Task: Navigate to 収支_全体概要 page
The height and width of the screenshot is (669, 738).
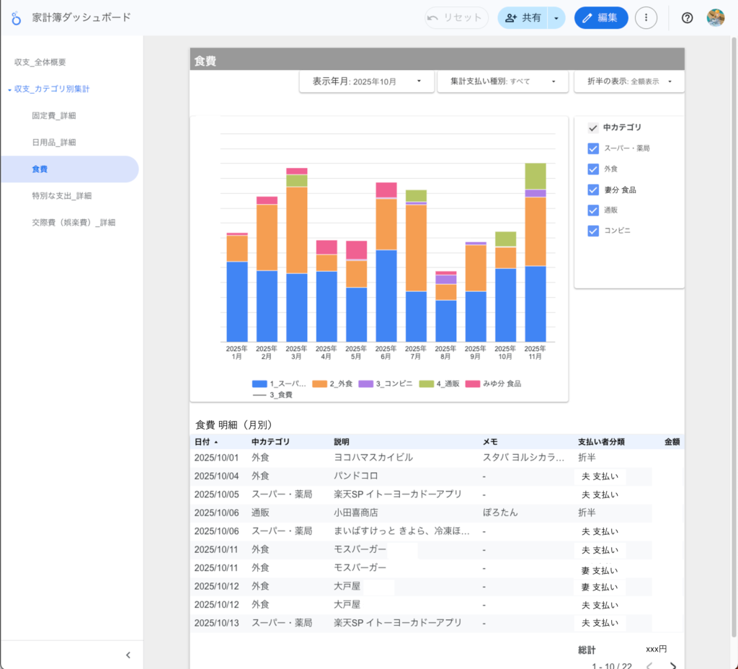Action: [x=40, y=62]
